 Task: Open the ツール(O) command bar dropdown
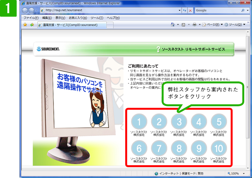(x=235, y=24)
